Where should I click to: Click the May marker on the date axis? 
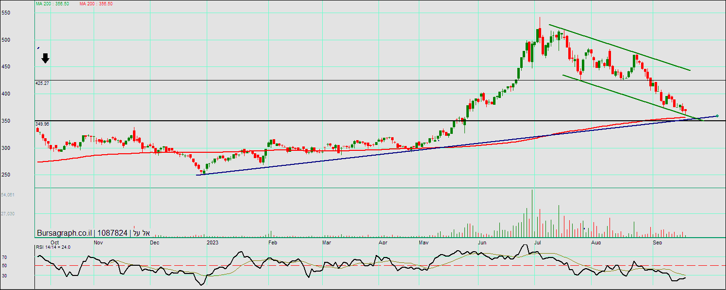click(x=424, y=242)
